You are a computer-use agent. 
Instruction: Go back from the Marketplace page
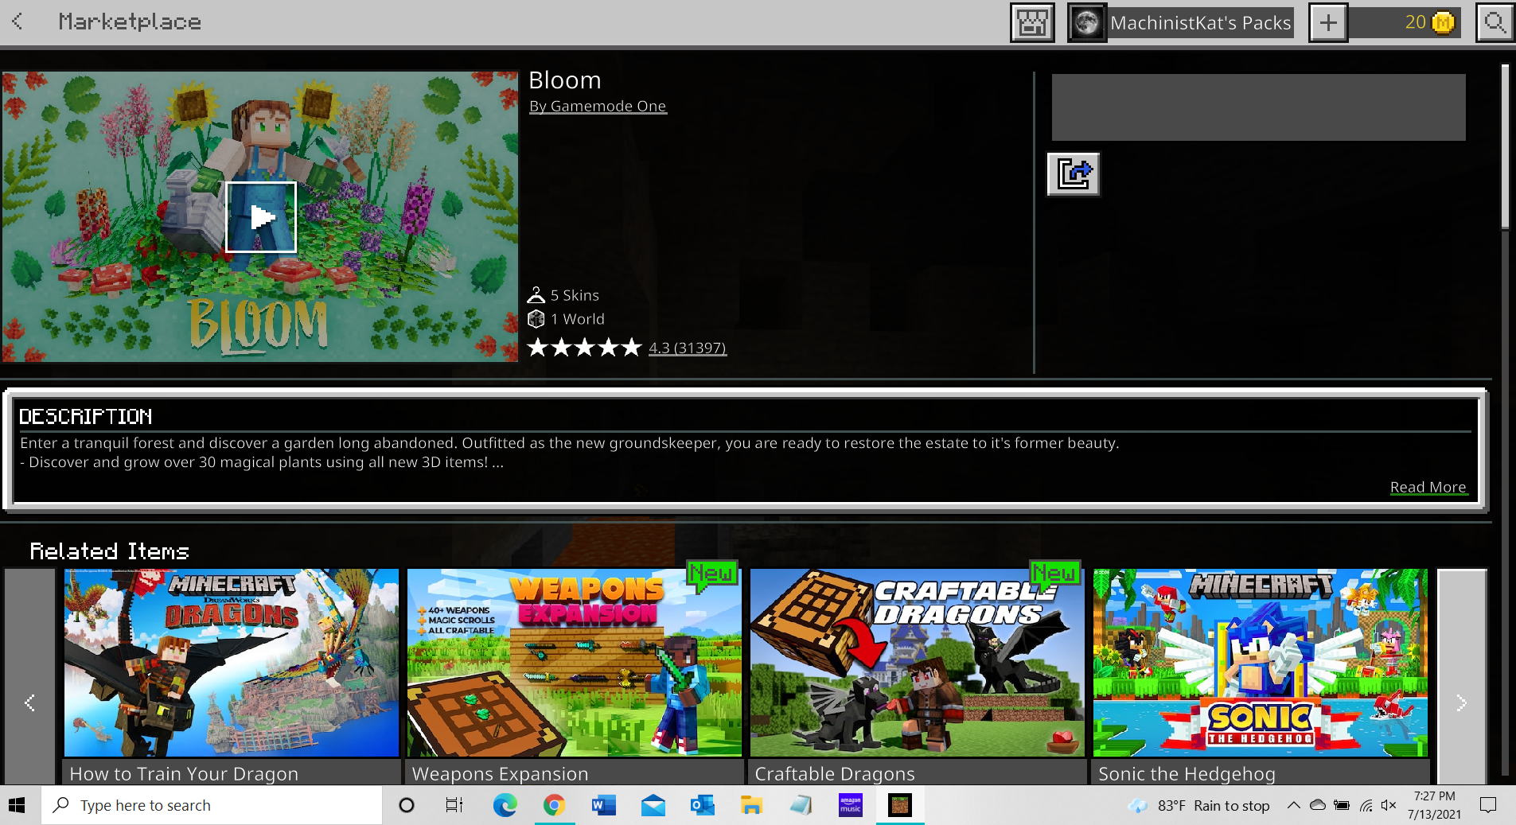[x=18, y=21]
